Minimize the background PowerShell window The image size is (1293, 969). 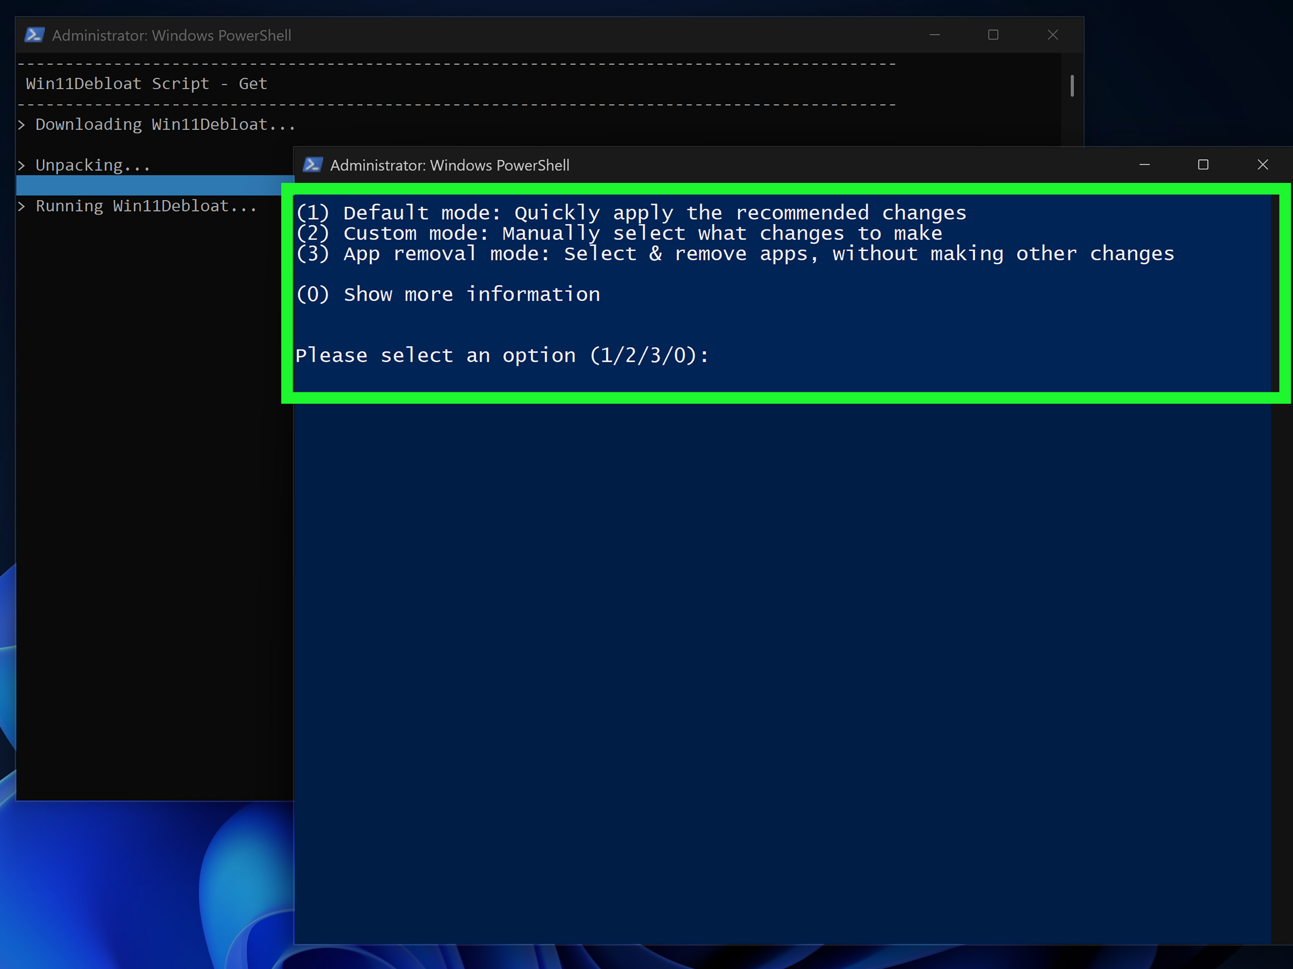pyautogui.click(x=934, y=34)
